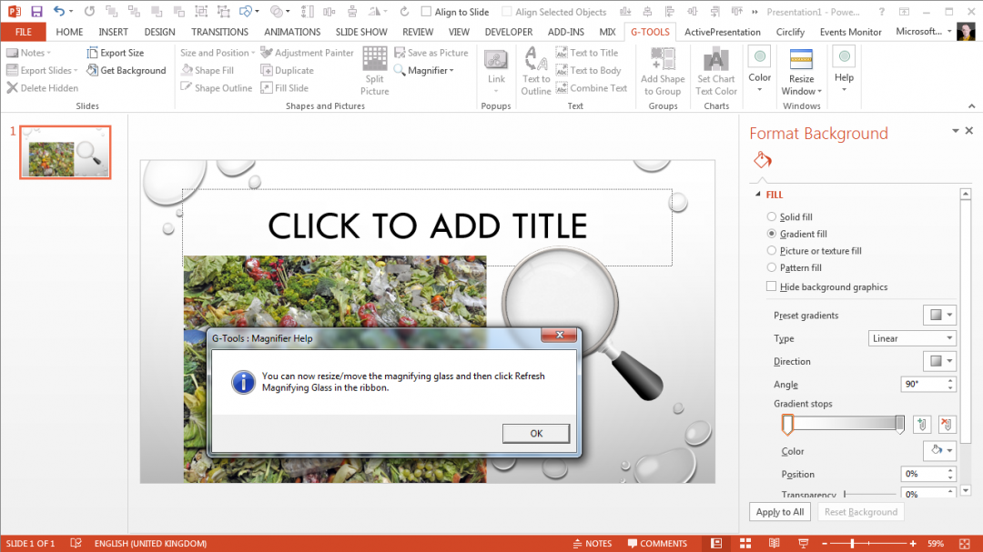Image resolution: width=983 pixels, height=552 pixels.
Task: Click Apply to All background
Action: 779,511
